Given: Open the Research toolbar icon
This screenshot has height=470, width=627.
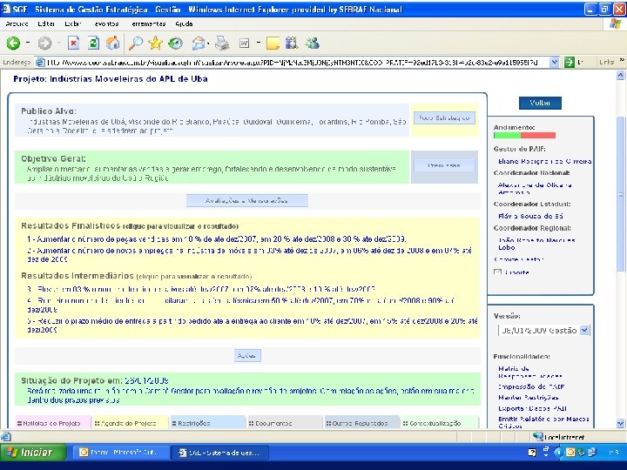Looking at the screenshot, I should pos(292,43).
